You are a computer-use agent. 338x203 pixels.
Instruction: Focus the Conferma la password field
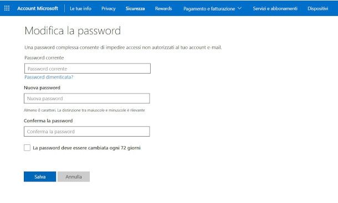tap(87, 131)
